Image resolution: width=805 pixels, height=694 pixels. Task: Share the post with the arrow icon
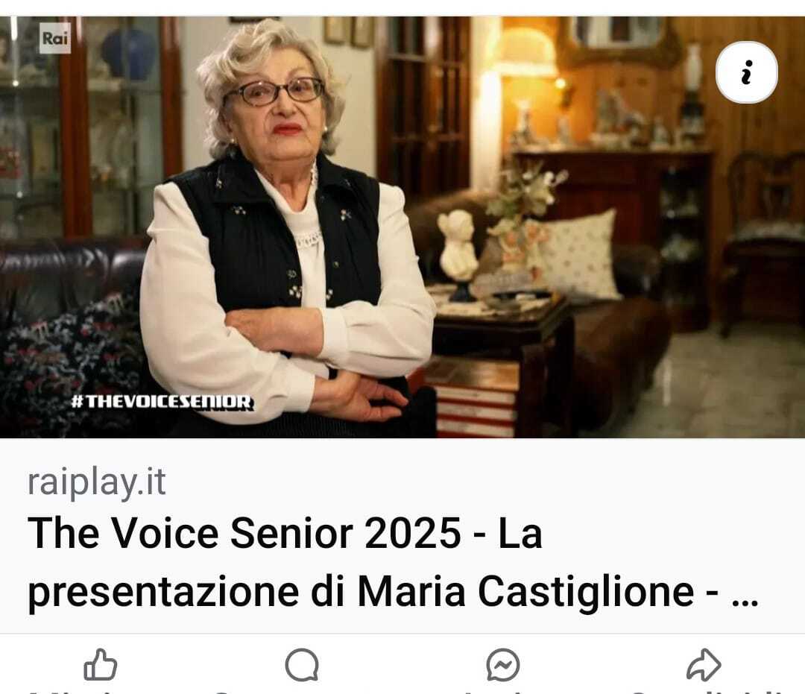pos(704,665)
